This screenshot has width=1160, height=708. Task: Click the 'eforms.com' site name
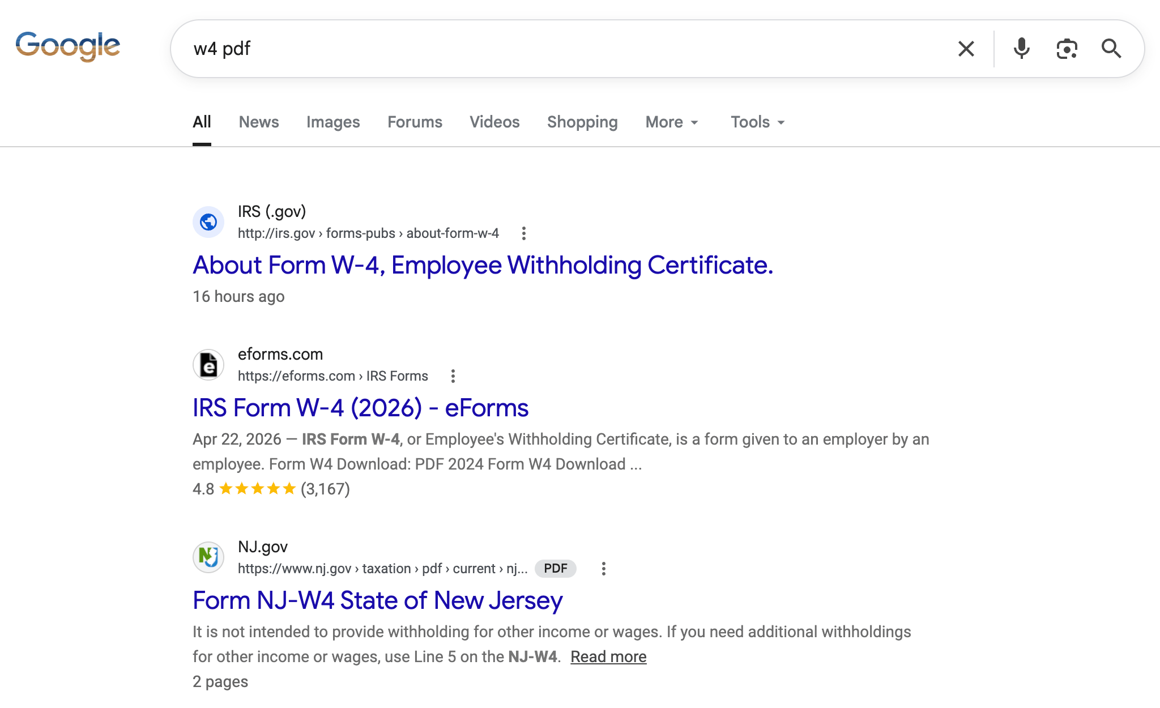pos(280,355)
